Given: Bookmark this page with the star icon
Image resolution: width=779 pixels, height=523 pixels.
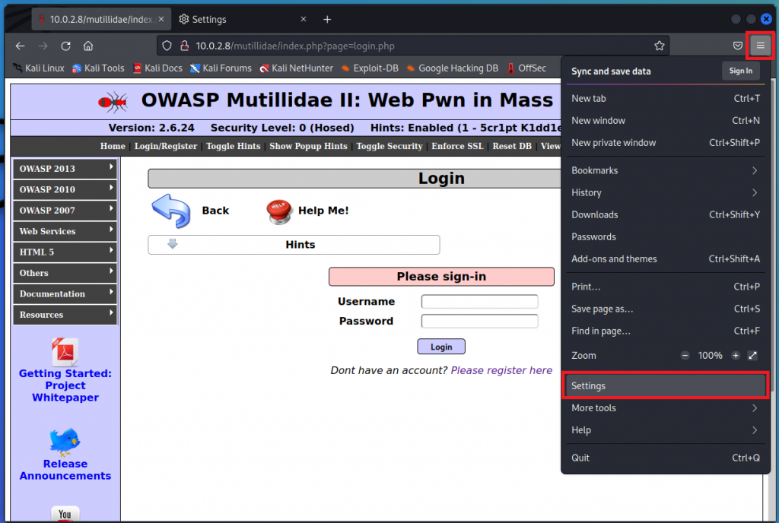Looking at the screenshot, I should tap(660, 46).
